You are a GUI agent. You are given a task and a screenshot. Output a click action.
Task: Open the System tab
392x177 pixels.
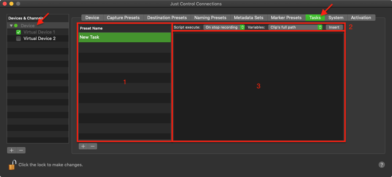click(x=336, y=18)
